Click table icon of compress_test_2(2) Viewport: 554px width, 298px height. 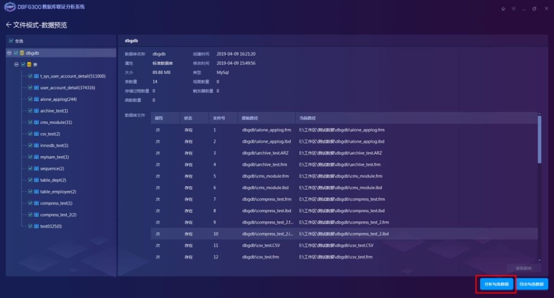pos(36,215)
